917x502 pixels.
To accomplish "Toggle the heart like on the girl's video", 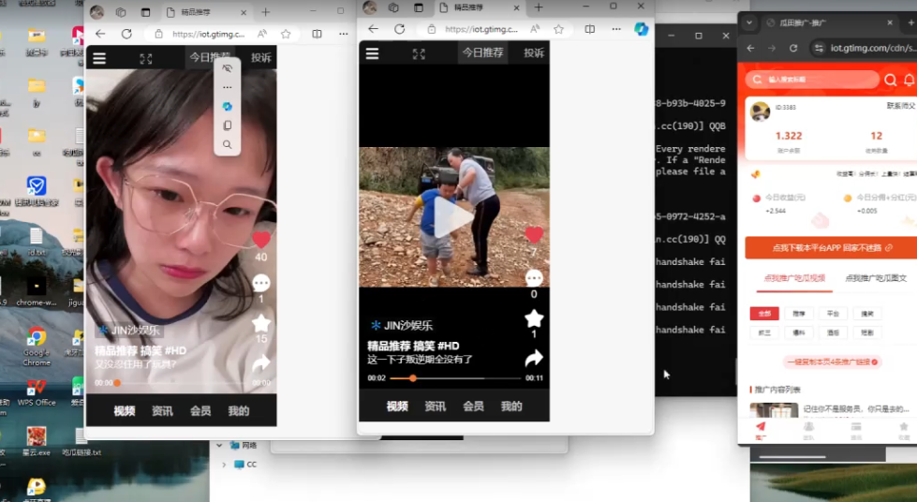I will click(261, 240).
